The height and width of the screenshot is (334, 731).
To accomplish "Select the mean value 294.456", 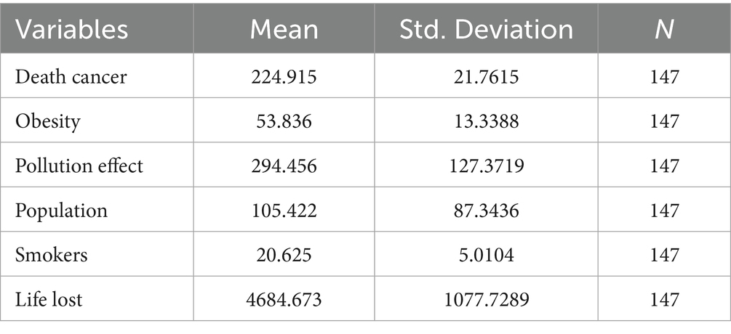I will click(x=284, y=166).
